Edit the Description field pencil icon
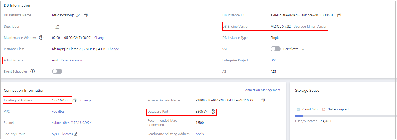 pos(57,27)
